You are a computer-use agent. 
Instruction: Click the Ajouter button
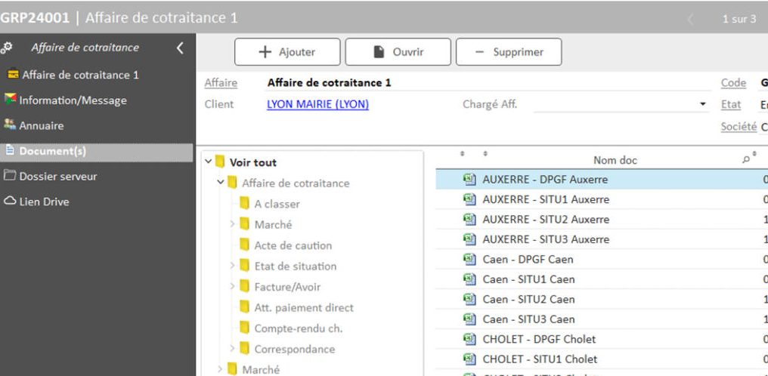pyautogui.click(x=287, y=52)
